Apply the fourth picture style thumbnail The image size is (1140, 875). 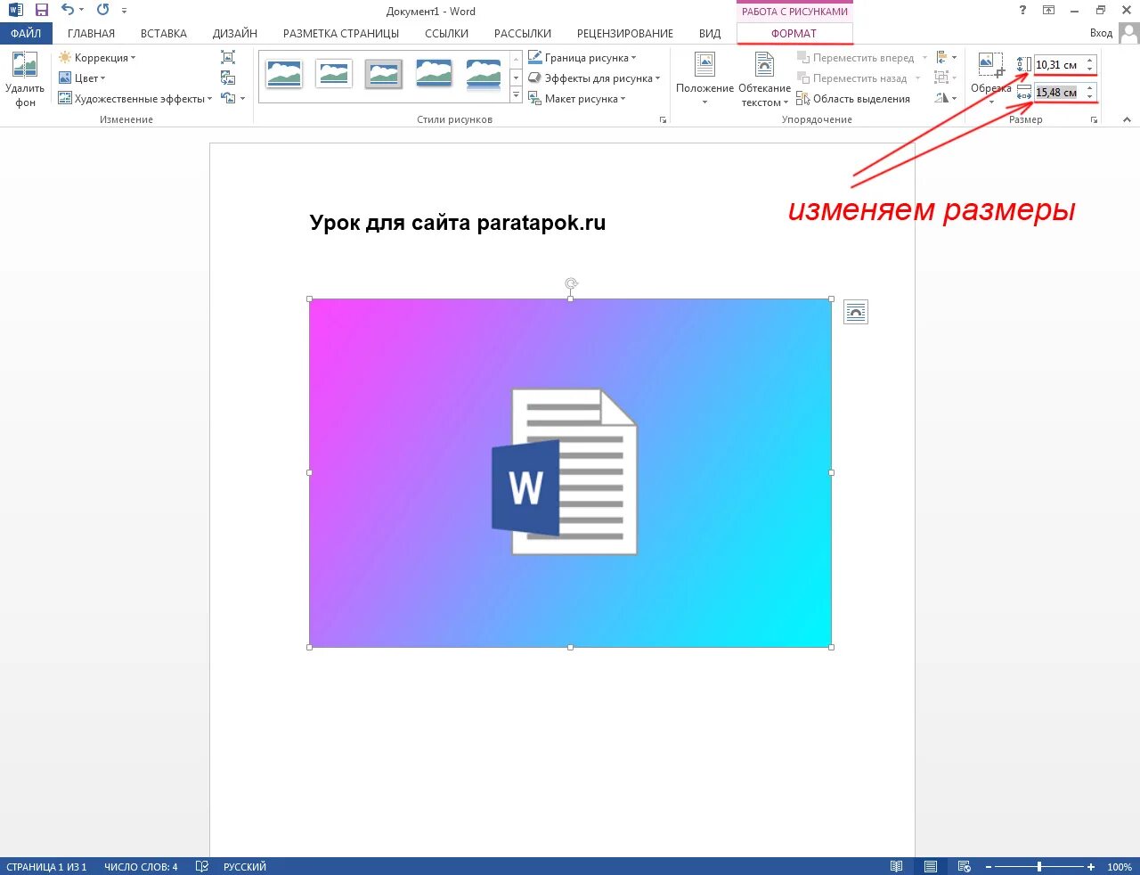[434, 74]
